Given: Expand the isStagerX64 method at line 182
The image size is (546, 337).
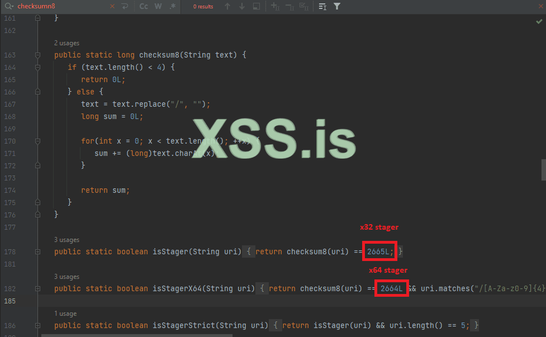Looking at the screenshot, I should (37, 288).
